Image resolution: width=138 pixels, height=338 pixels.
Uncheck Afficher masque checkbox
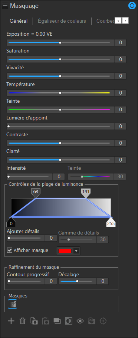(x=9, y=250)
